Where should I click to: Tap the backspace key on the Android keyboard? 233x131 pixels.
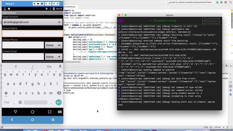[x=59, y=93]
